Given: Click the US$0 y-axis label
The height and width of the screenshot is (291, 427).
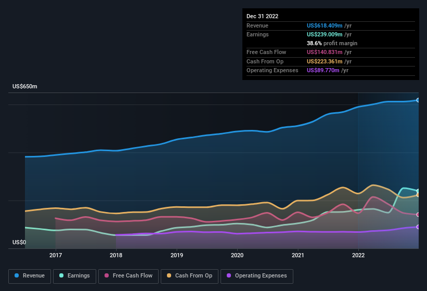Looking at the screenshot, I should [19, 242].
